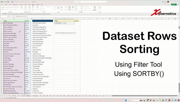Switch to the Developer tab
Viewport: 180px width, 102px height.
click(x=37, y=5)
